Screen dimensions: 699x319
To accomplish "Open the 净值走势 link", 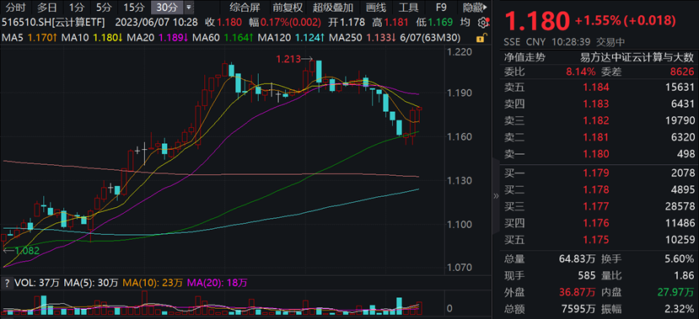I will (524, 57).
